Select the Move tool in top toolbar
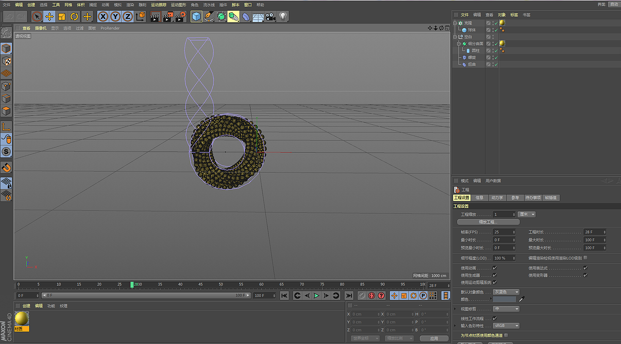This screenshot has width=621, height=344. 49,16
